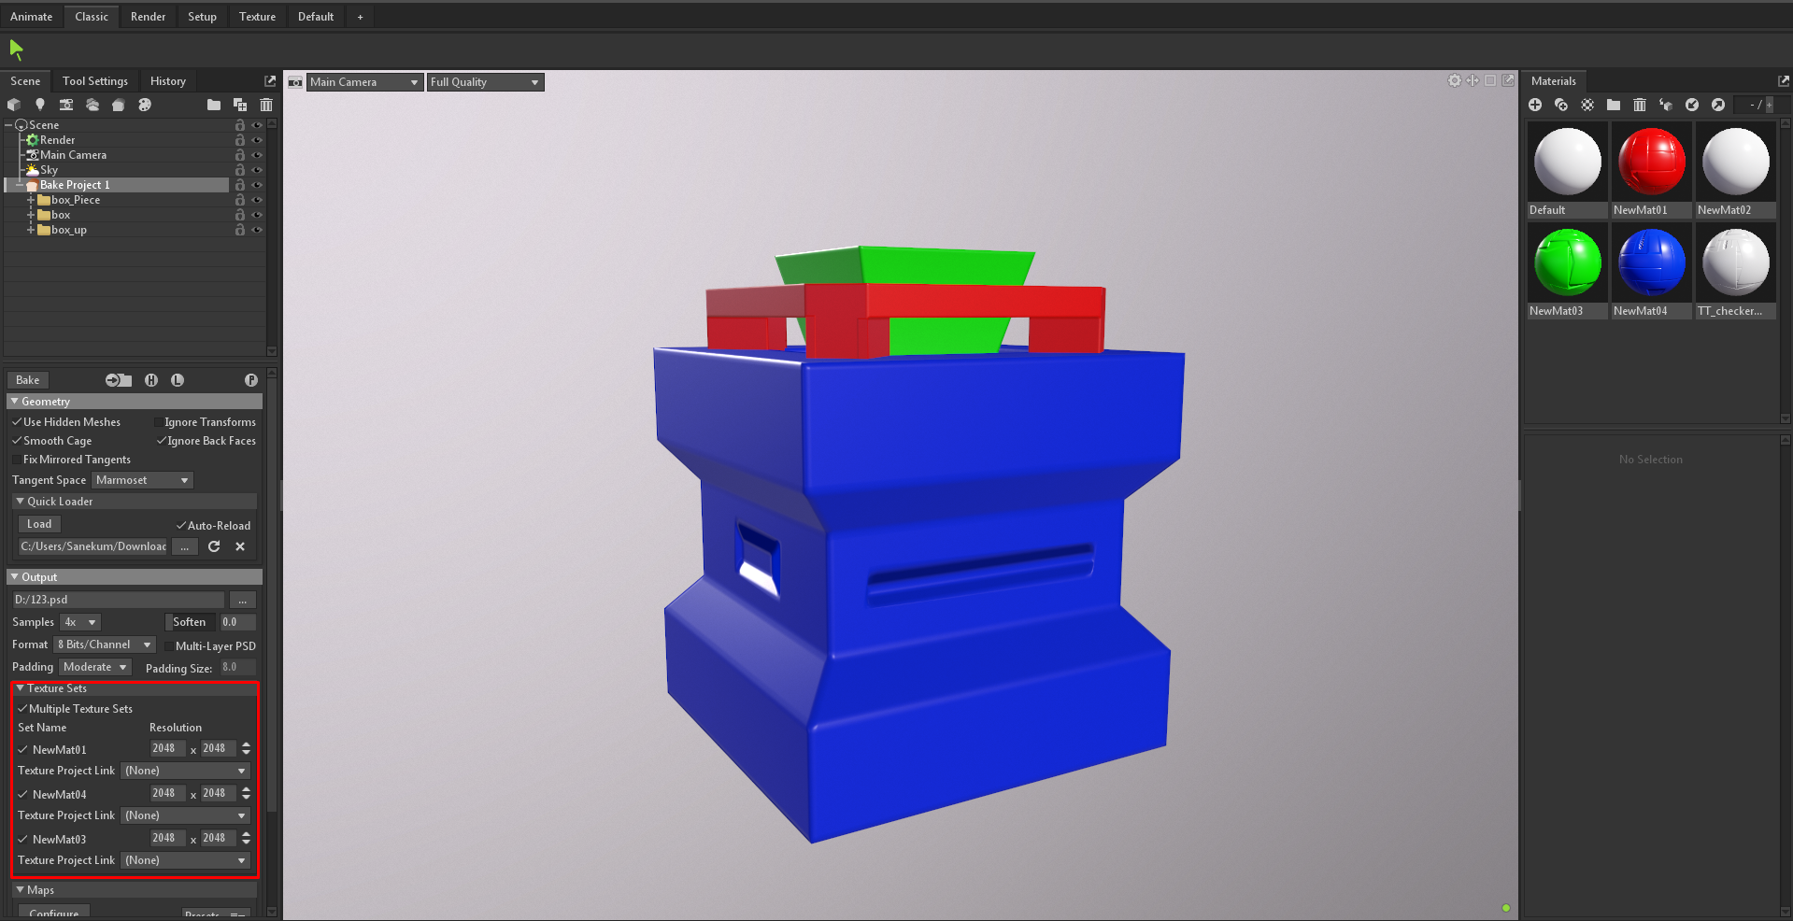
Task: Click the reload icon in Quick Loader
Action: [214, 546]
